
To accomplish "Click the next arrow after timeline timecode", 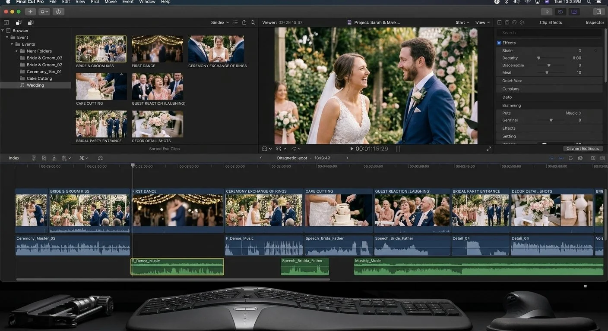I will [x=347, y=158].
